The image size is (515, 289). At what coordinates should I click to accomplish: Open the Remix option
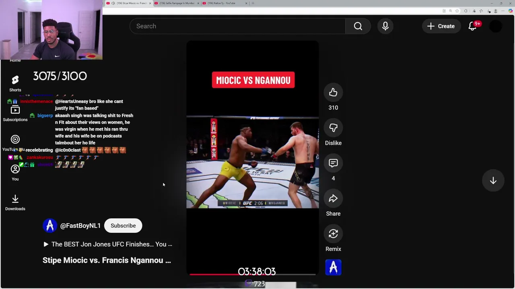tap(333, 234)
